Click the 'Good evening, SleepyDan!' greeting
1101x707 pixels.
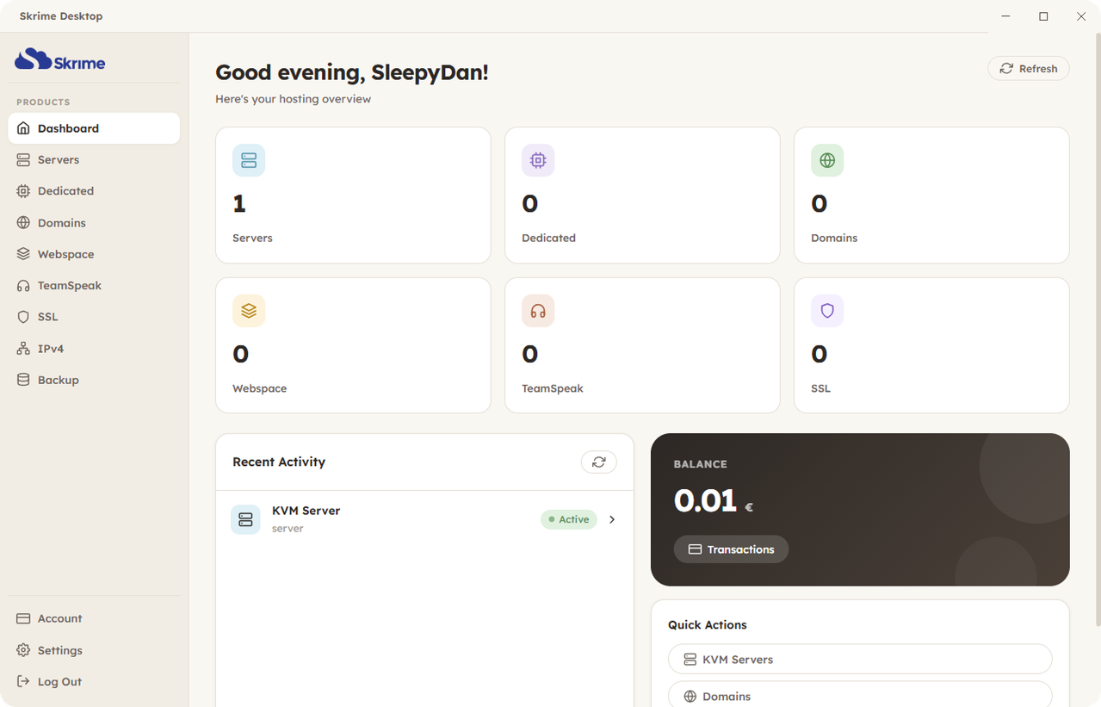(352, 72)
